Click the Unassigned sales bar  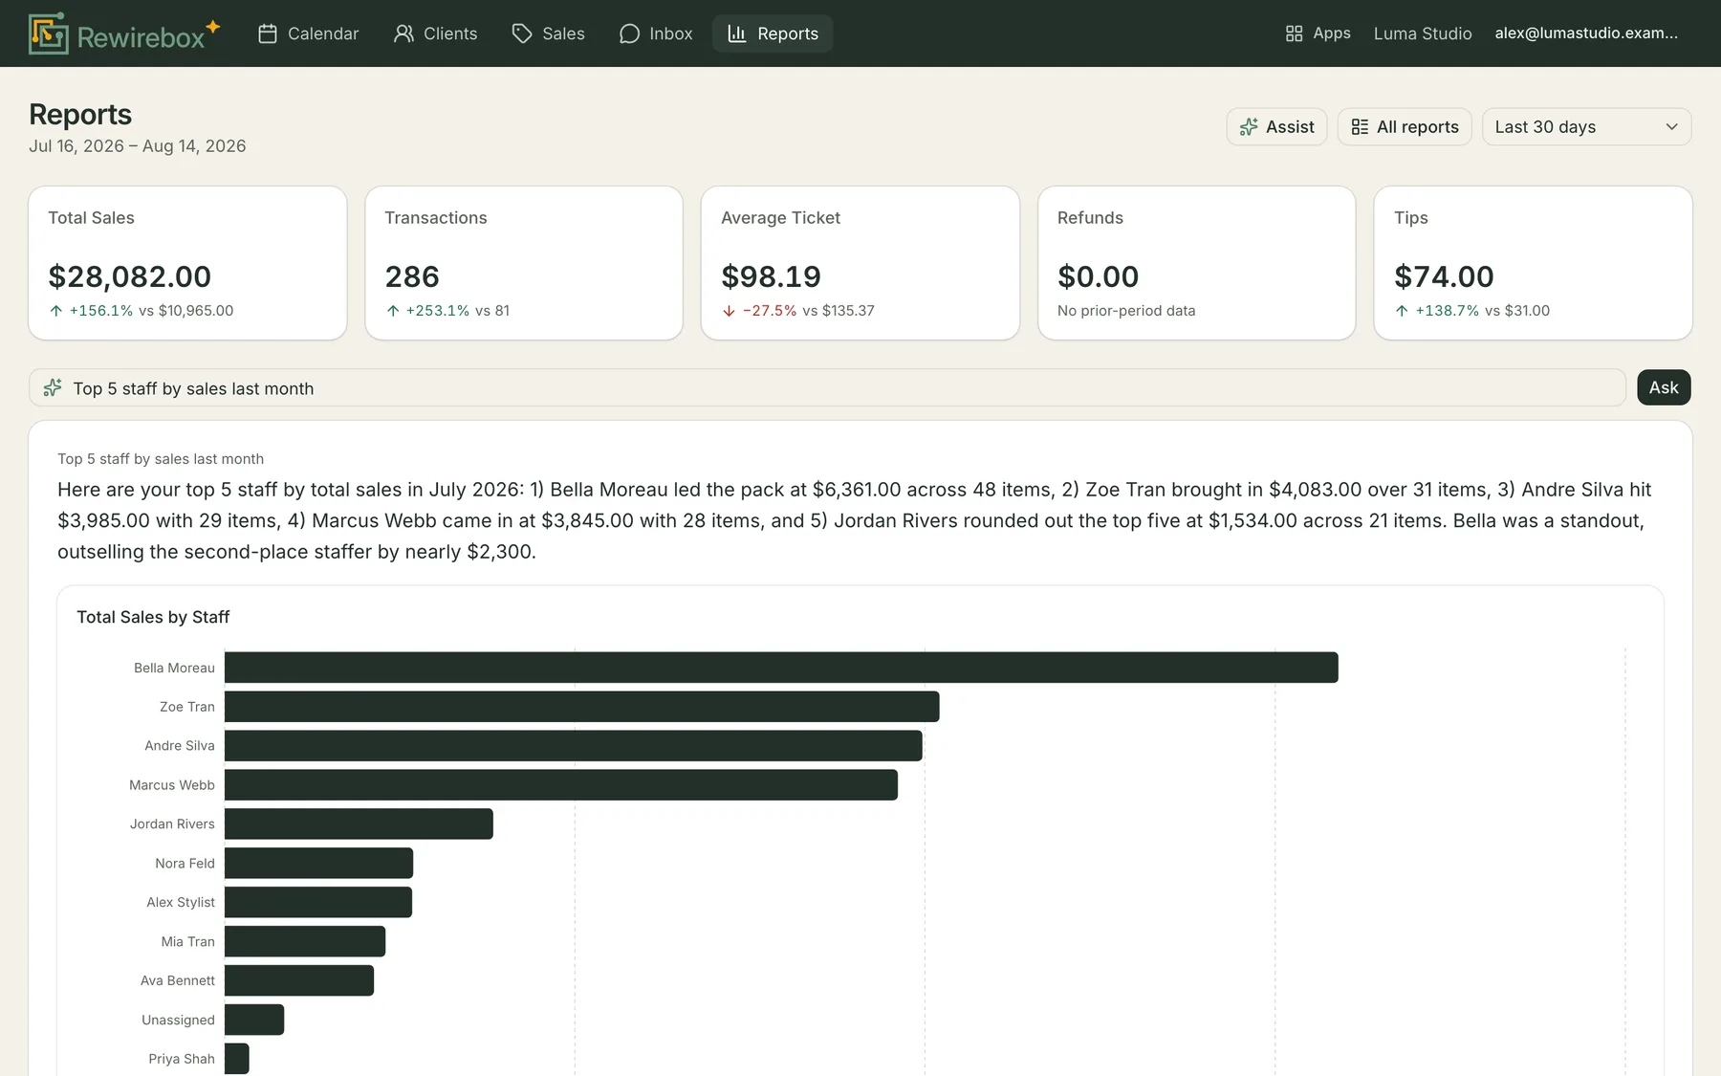click(x=254, y=1020)
